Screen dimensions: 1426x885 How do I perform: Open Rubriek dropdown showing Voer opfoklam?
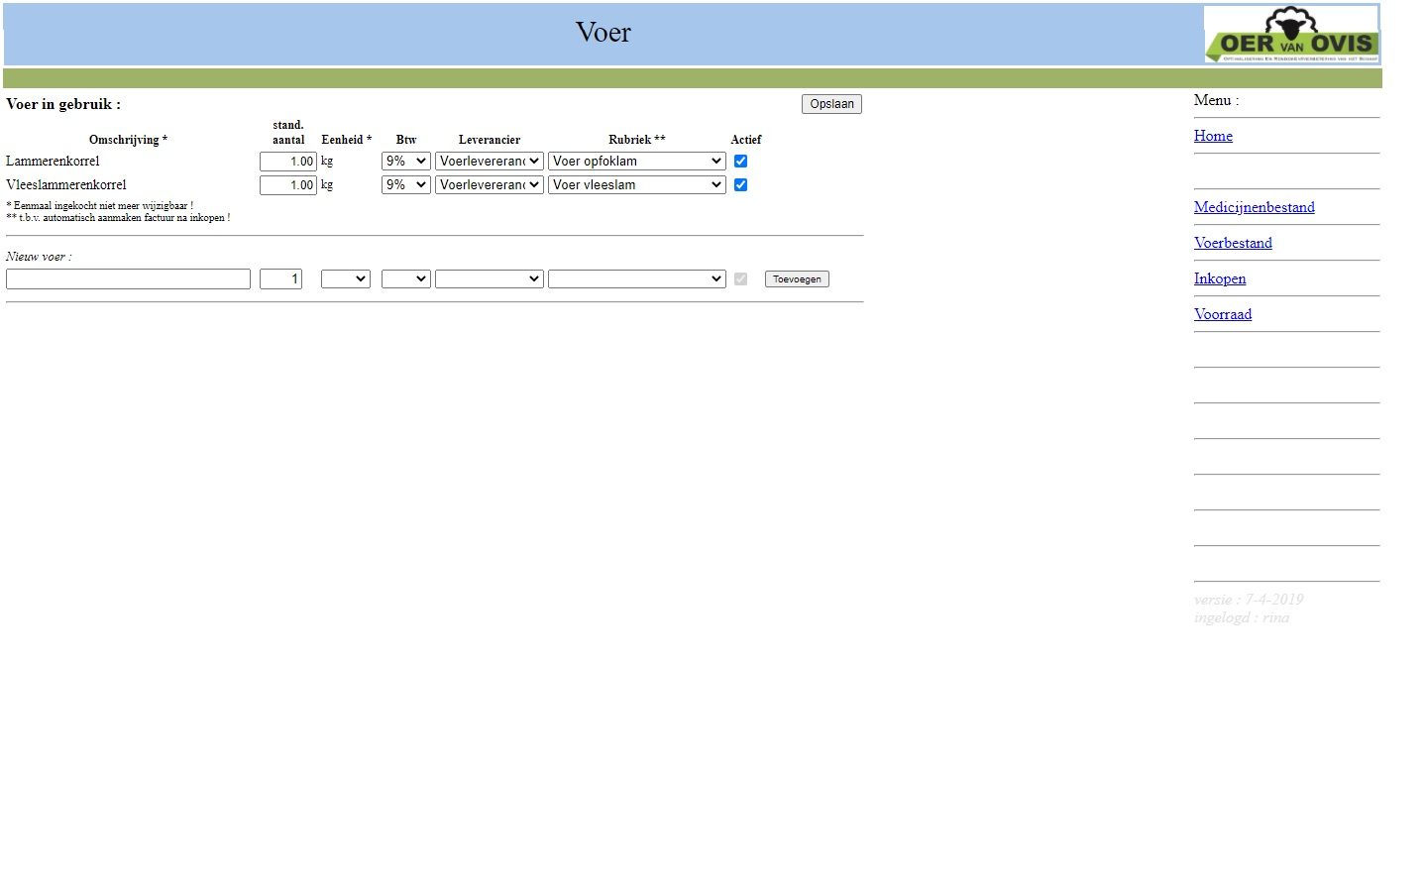tap(636, 161)
